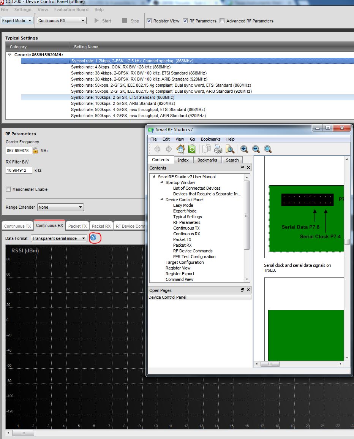The width and height of the screenshot is (354, 439).
Task: Open Continuous RX help topic
Action: pyautogui.click(x=186, y=234)
